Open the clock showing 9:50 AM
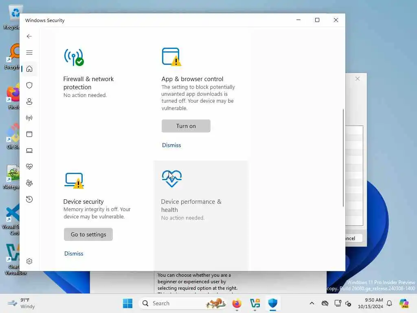The height and width of the screenshot is (313, 417). click(371, 303)
